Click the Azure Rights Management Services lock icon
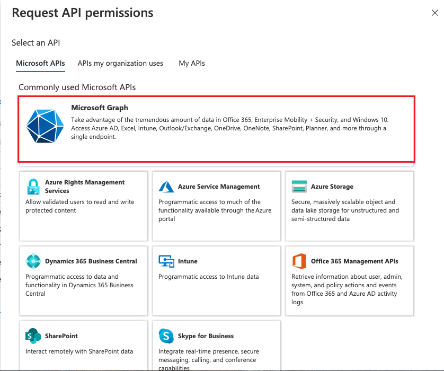The width and height of the screenshot is (444, 371). click(33, 187)
